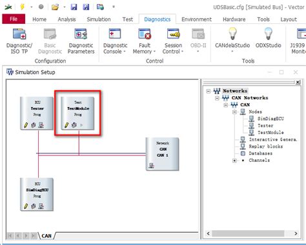The width and height of the screenshot is (306, 245).
Task: Click the open folder icon in the quick toolbar
Action: pos(55,7)
